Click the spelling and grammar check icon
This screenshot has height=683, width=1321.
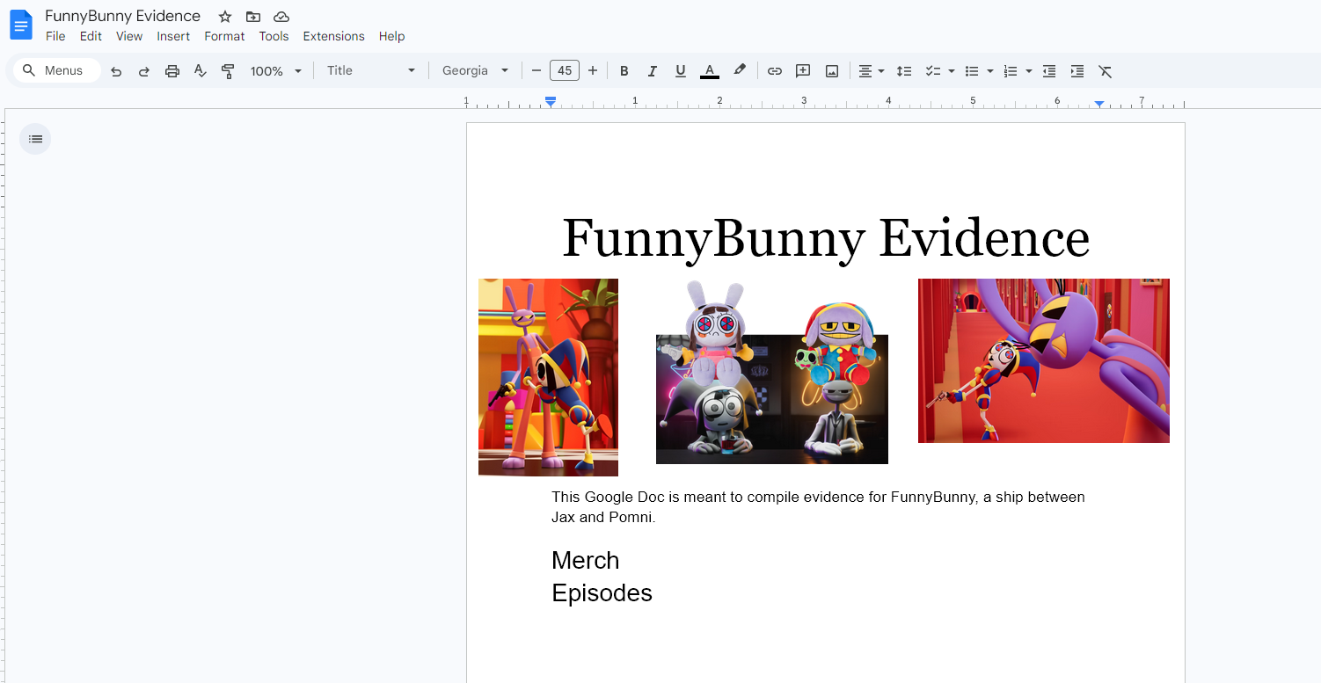coord(201,71)
